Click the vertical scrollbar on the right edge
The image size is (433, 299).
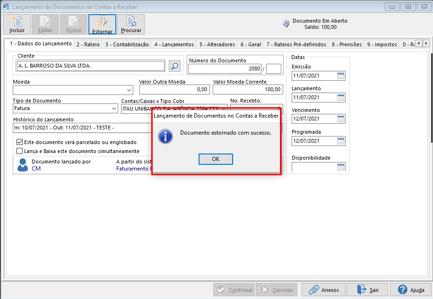[431, 98]
